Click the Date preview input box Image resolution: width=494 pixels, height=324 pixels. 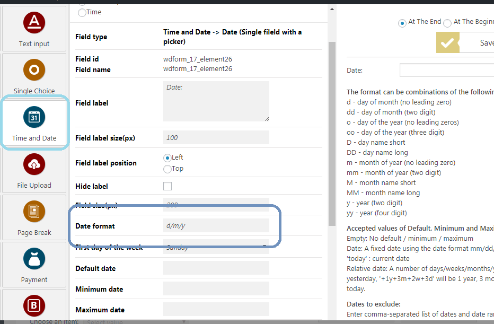click(x=446, y=71)
